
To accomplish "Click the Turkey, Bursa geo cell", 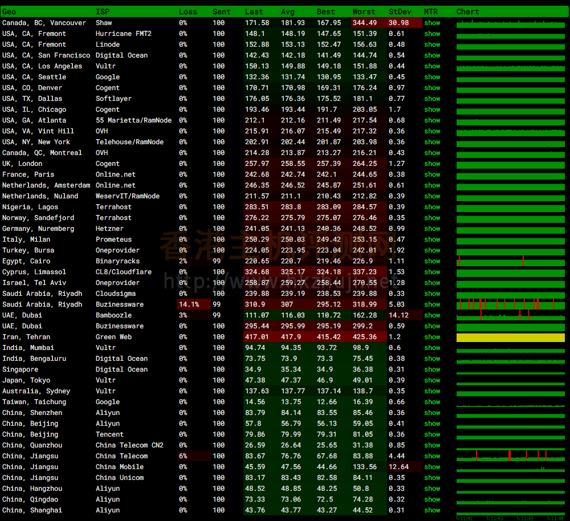I will click(x=28, y=250).
